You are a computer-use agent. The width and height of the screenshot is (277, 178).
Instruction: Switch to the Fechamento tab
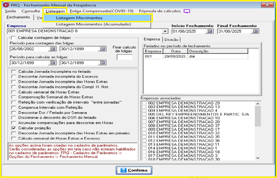[18, 17]
